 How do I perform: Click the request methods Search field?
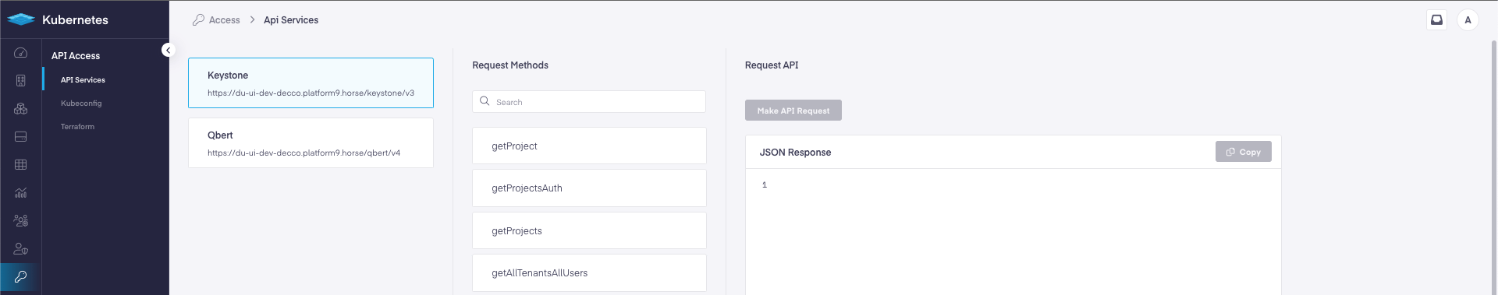pyautogui.click(x=589, y=102)
